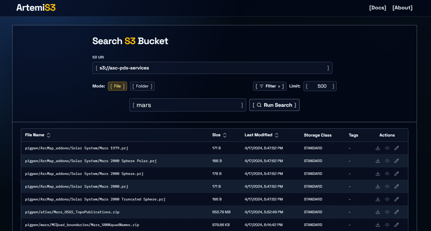
Task: Select Mars_500KquadNames.zip file name
Action: (x=82, y=225)
